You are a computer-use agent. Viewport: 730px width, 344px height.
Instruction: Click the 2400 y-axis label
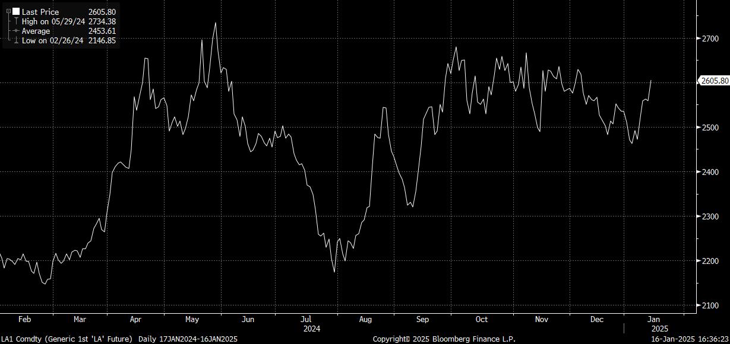click(x=710, y=172)
